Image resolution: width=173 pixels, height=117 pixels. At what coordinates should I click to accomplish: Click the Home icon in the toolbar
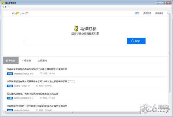coord(5,7)
